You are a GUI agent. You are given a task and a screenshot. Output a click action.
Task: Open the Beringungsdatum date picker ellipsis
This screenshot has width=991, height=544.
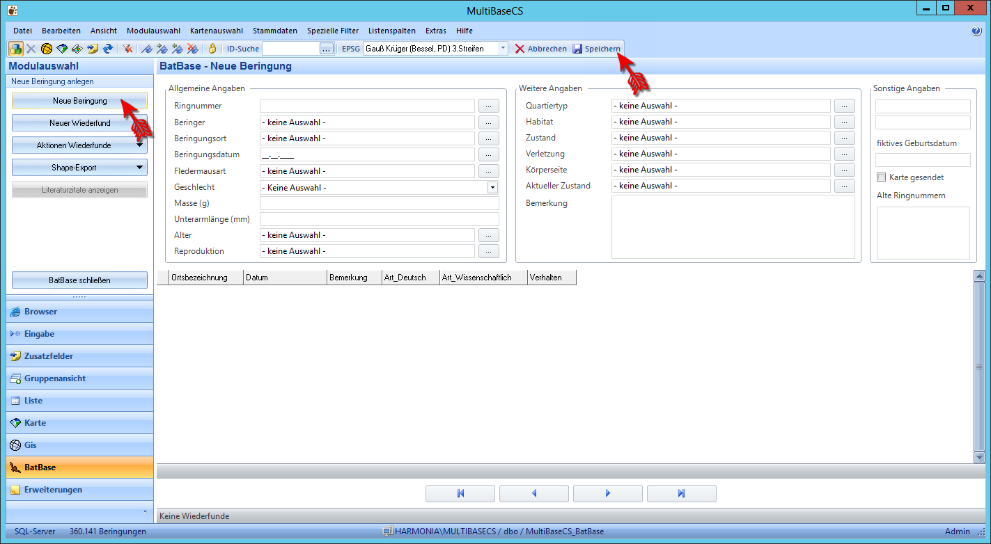[x=488, y=154]
